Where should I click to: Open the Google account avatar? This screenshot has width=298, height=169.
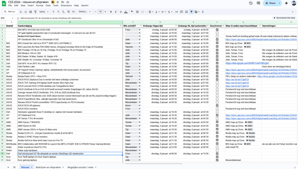(294, 3)
